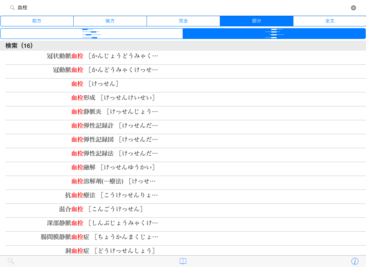Viewport: 366px width, 267px height.
Task: Open the info icon at bottom right
Action: click(355, 261)
